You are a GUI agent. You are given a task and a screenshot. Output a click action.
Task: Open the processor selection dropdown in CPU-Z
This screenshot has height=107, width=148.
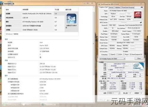click(114, 93)
